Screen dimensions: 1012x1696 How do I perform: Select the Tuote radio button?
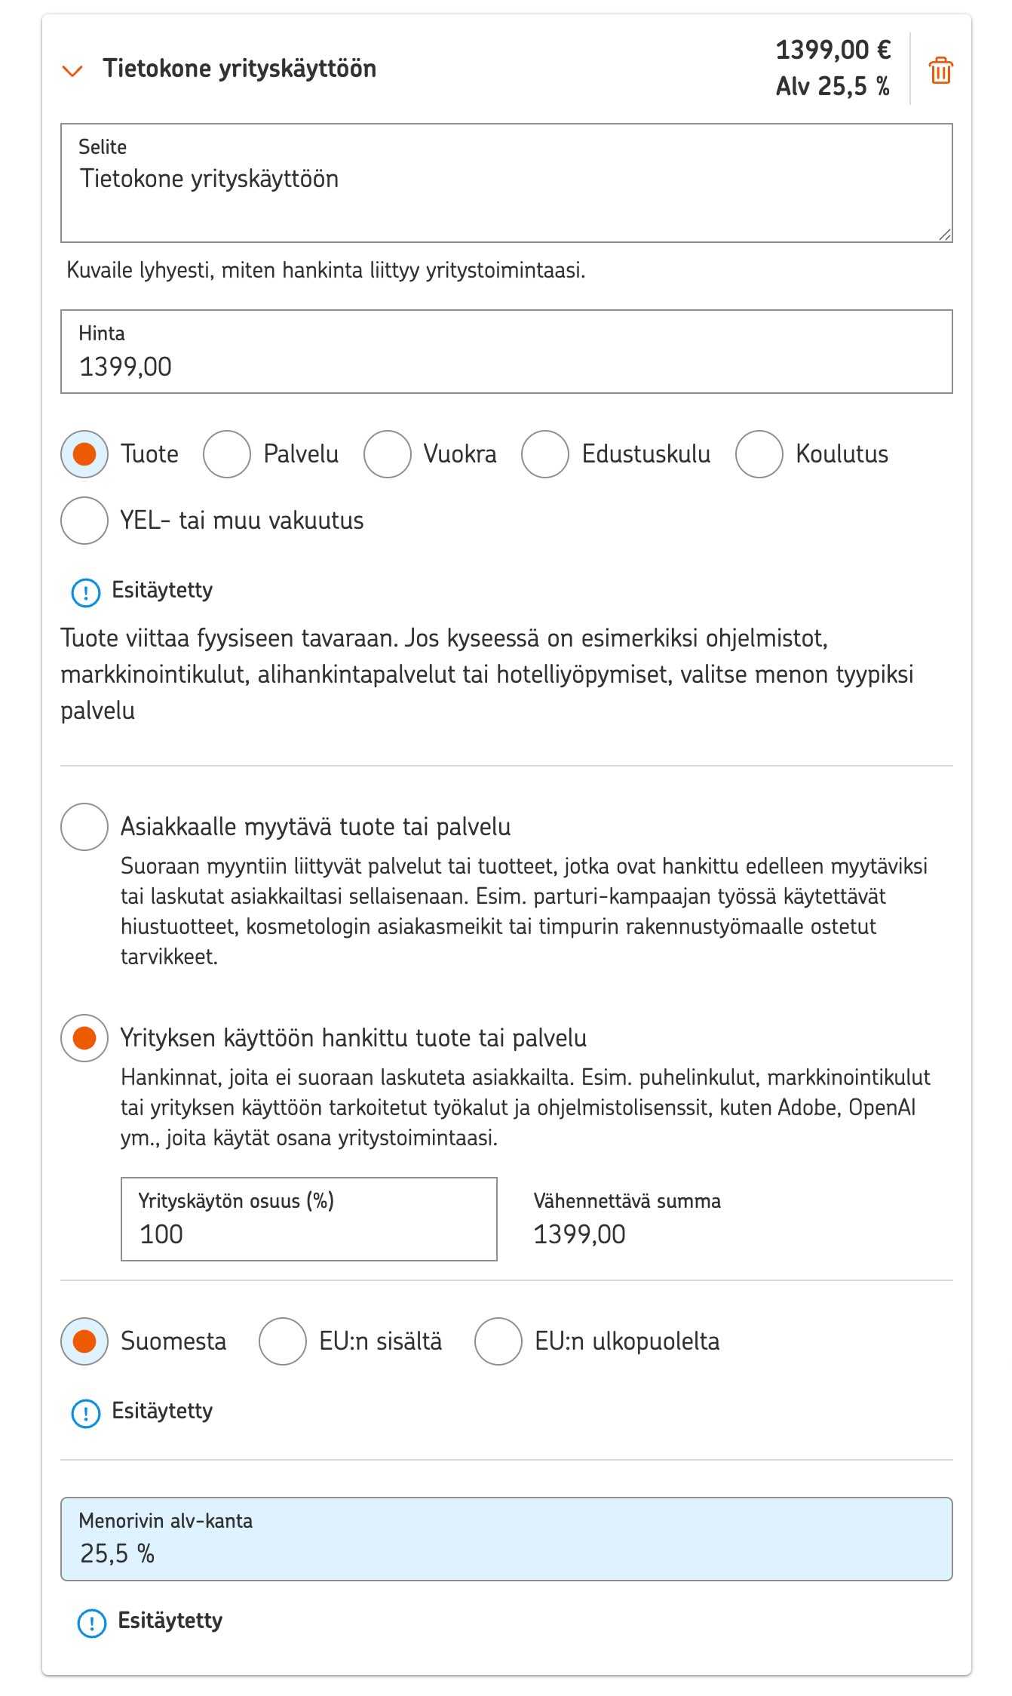tap(84, 454)
